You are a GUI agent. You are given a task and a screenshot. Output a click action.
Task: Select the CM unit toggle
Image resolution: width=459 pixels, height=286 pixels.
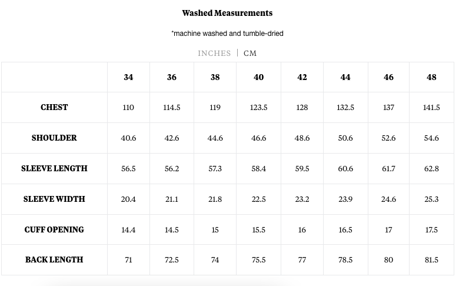250,54
